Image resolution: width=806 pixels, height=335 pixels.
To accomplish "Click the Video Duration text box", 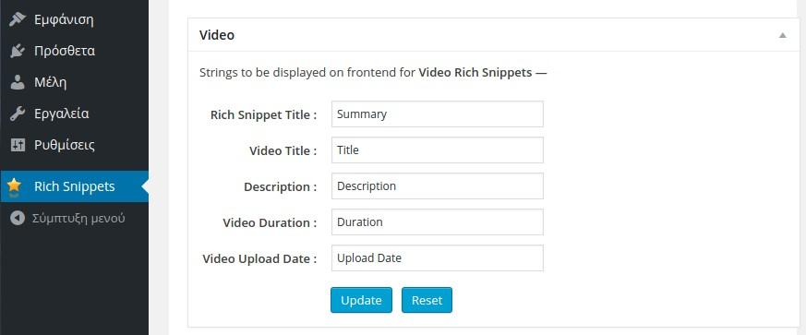I will 438,222.
